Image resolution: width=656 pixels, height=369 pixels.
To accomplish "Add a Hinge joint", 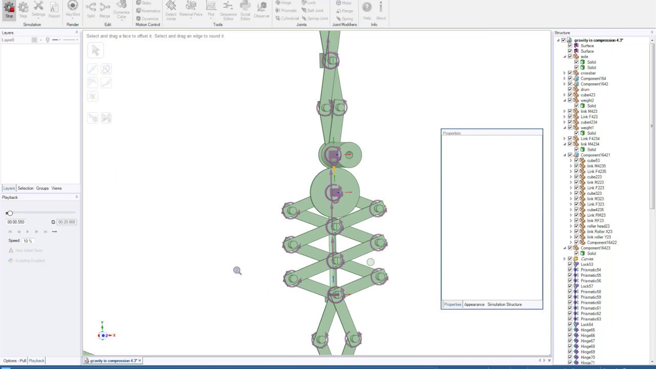I will pos(283,3).
